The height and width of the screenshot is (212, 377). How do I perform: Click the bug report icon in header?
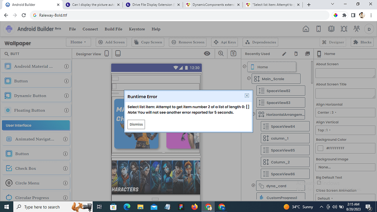[x=344, y=29]
